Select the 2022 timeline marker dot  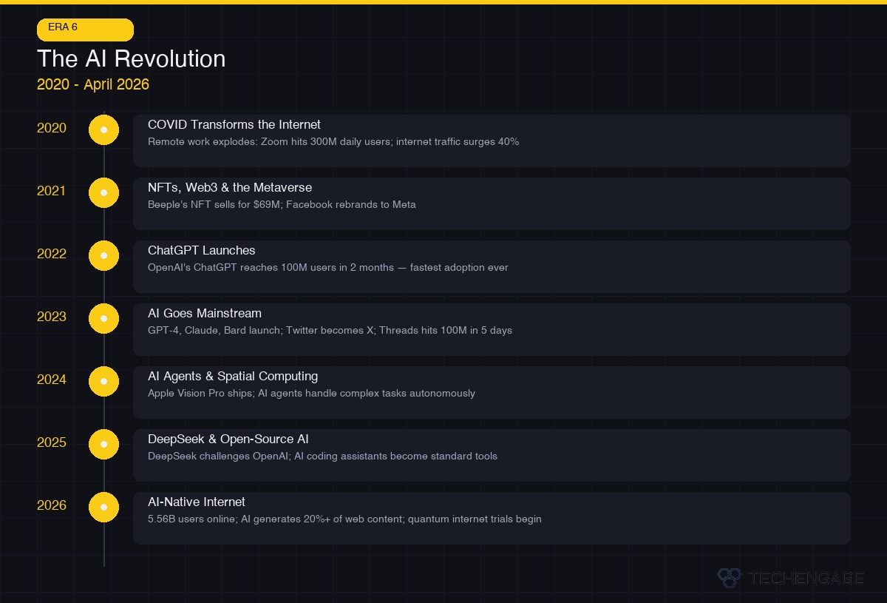pos(103,255)
